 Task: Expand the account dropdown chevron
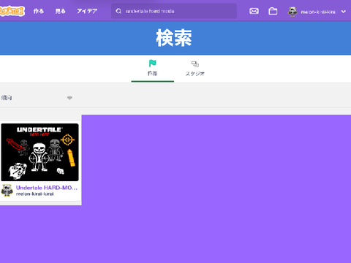pyautogui.click(x=344, y=12)
